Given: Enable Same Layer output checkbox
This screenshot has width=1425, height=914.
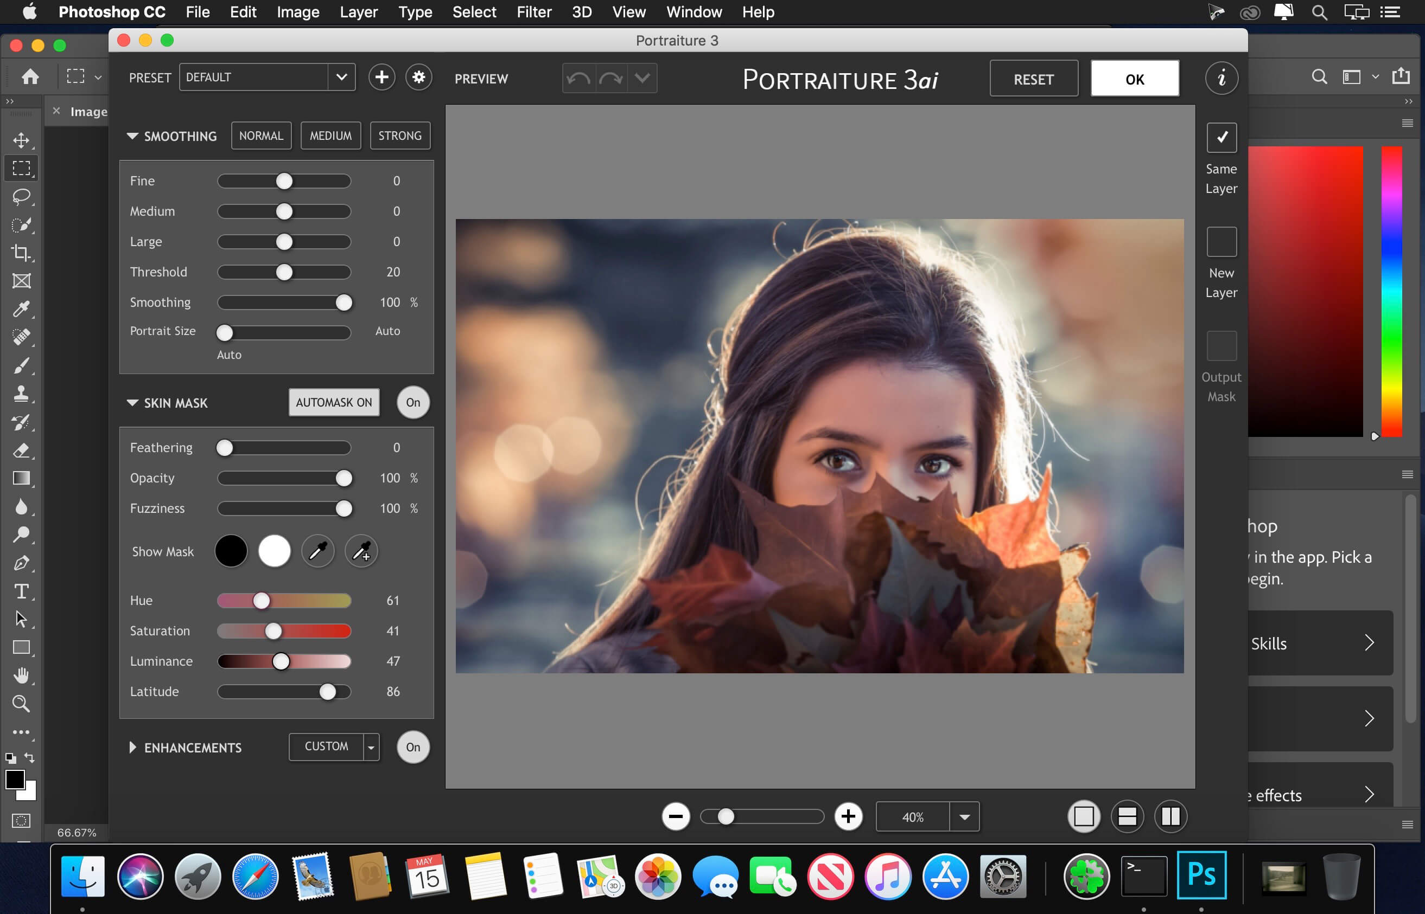Looking at the screenshot, I should (1220, 137).
